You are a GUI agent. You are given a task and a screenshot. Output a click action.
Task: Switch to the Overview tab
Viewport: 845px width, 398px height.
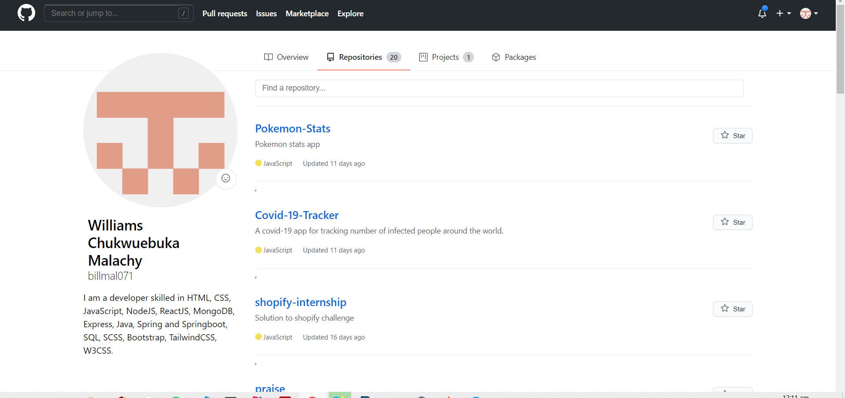(x=286, y=57)
